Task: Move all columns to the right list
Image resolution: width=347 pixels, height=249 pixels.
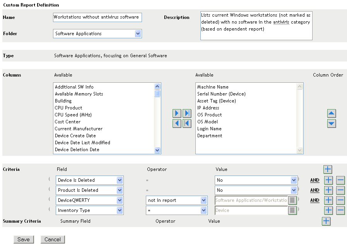Action: (187, 113)
